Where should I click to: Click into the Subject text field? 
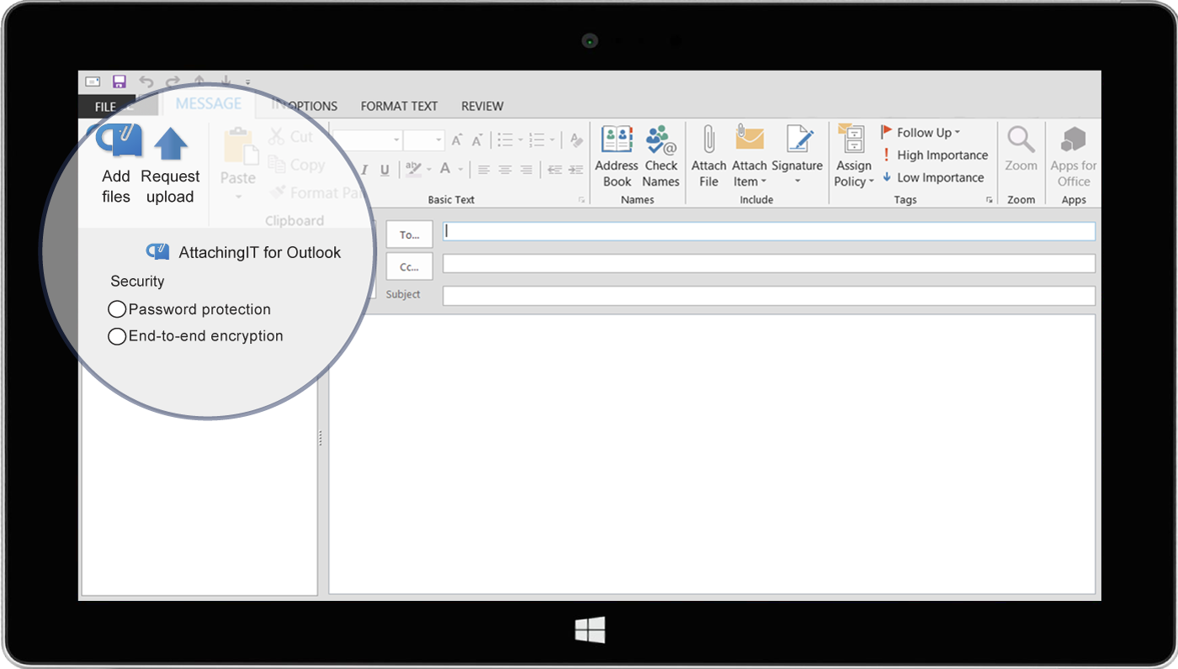pos(768,296)
